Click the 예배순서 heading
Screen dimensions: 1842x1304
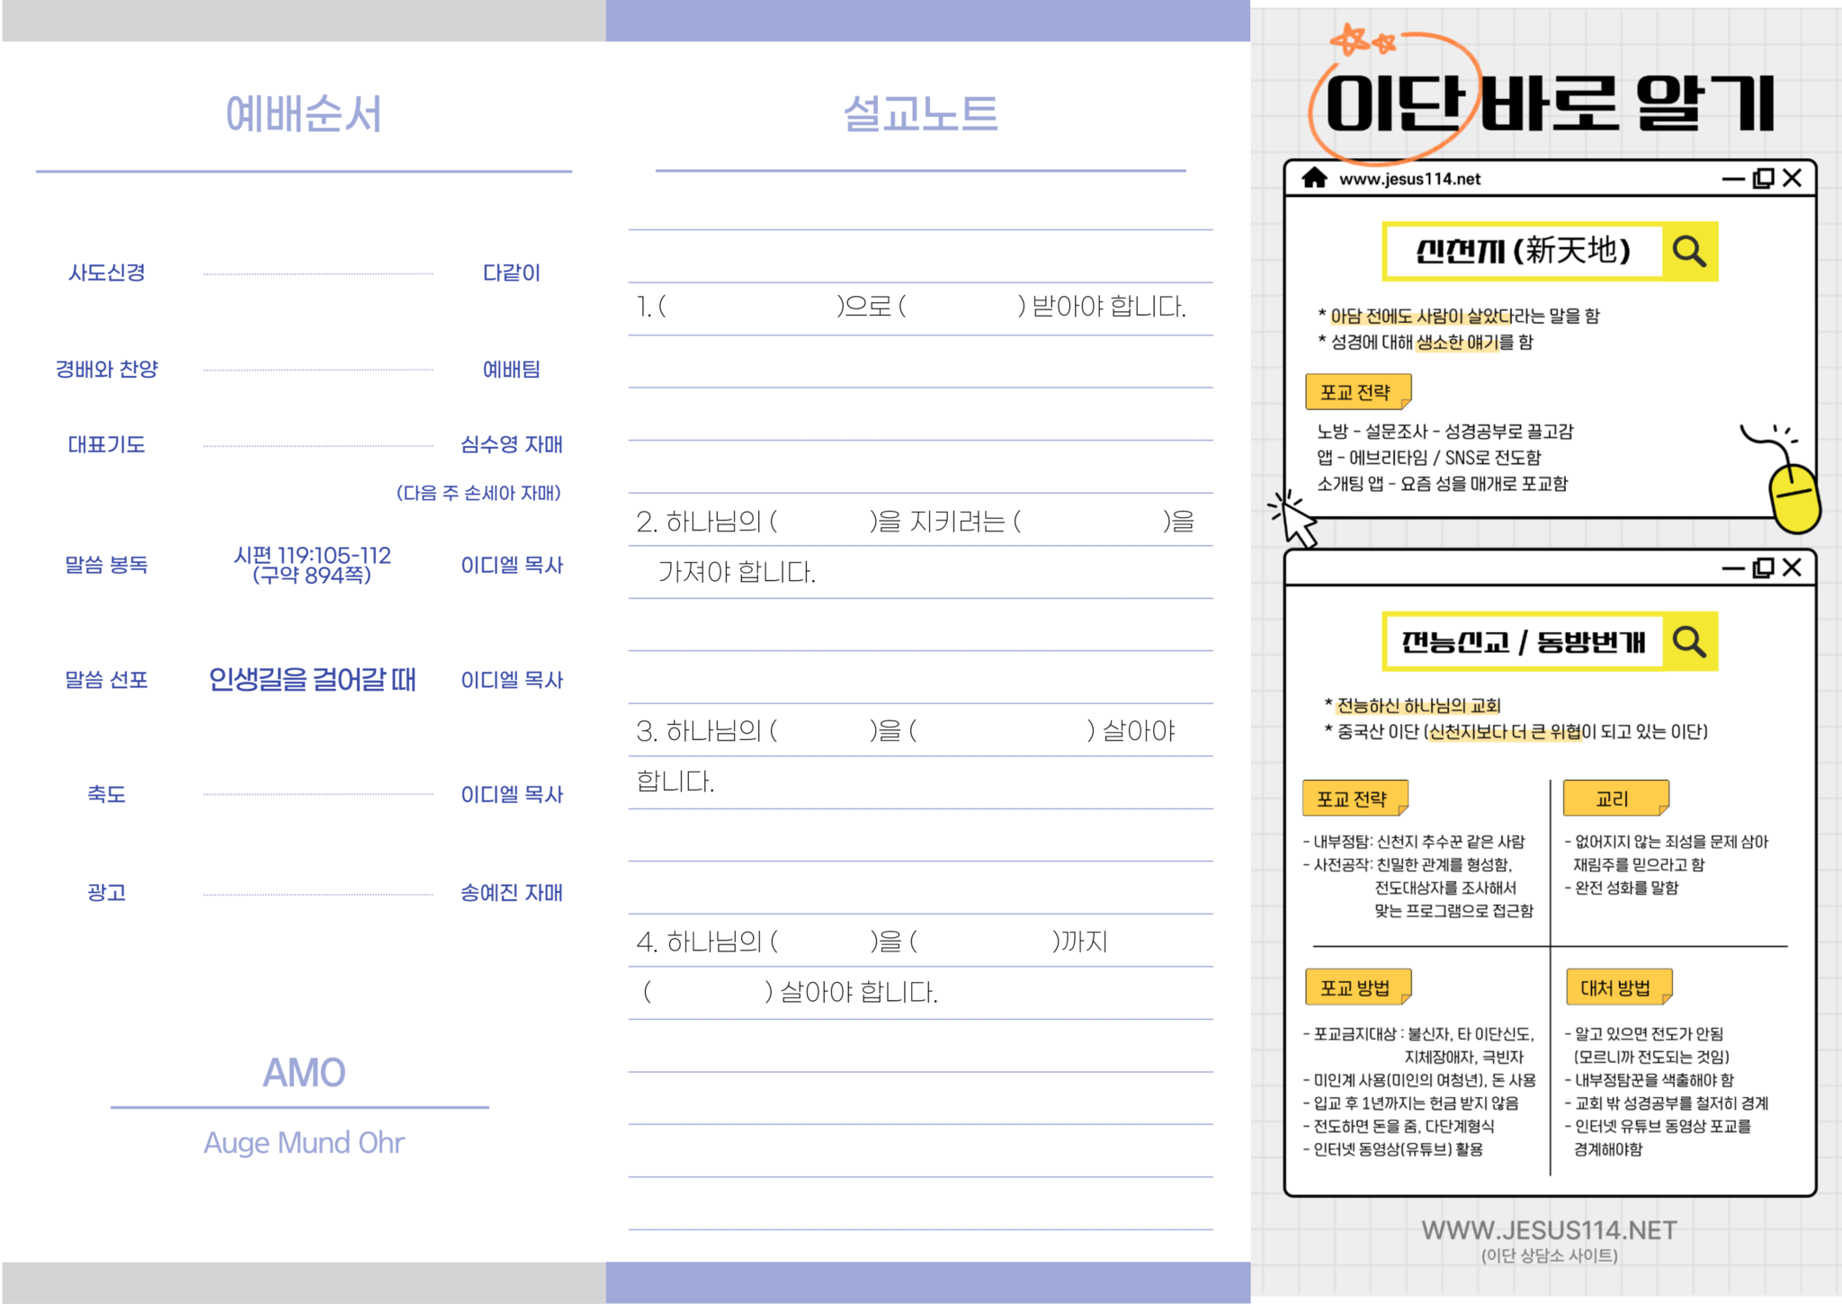point(304,114)
